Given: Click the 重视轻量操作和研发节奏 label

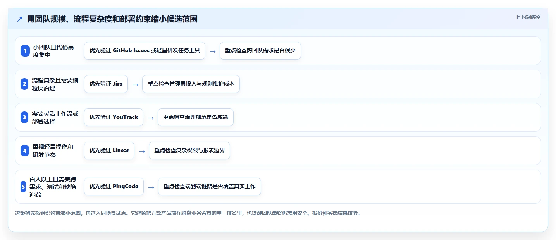Looking at the screenshot, I should tap(53, 151).
